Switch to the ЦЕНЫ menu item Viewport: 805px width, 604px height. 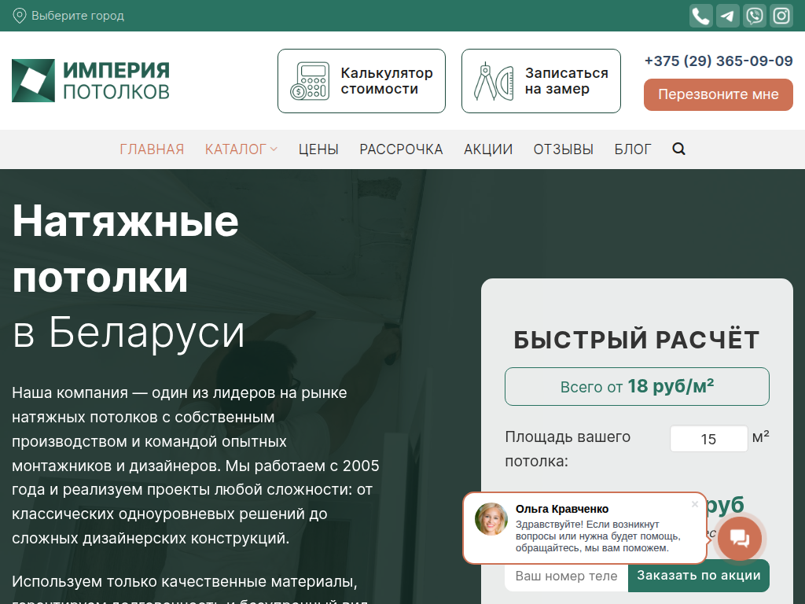click(x=318, y=149)
